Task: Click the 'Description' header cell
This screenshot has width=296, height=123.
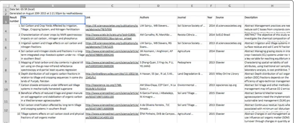Action: (267, 20)
